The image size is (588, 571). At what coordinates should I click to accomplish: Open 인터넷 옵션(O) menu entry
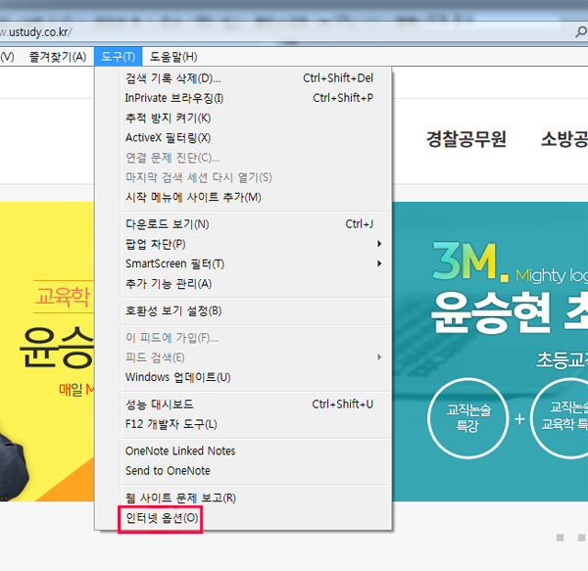(162, 518)
